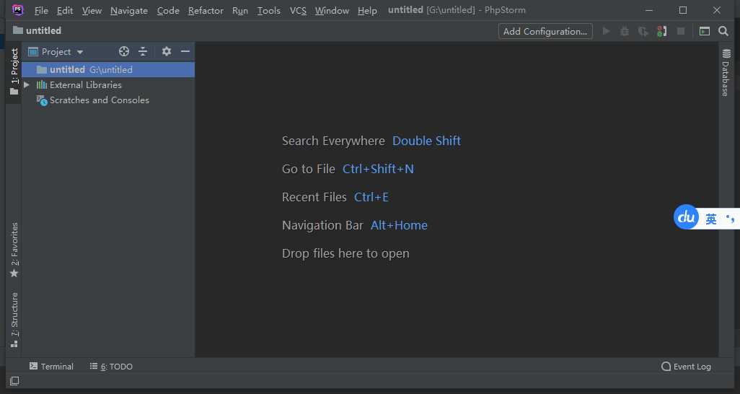Click the Locate/Scroll from Source crosshair icon
Image resolution: width=740 pixels, height=394 pixels.
pyautogui.click(x=123, y=51)
